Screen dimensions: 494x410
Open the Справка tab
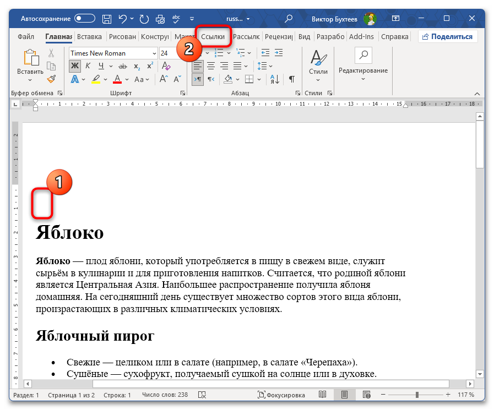[x=394, y=36]
